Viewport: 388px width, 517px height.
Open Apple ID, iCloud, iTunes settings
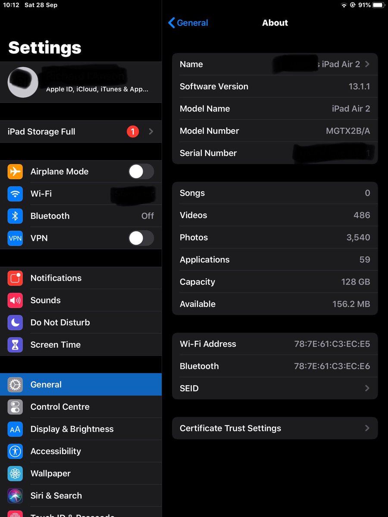click(81, 82)
